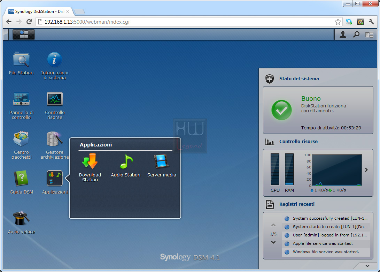Click the CPU usage bar
This screenshot has width=380, height=272.
click(275, 169)
